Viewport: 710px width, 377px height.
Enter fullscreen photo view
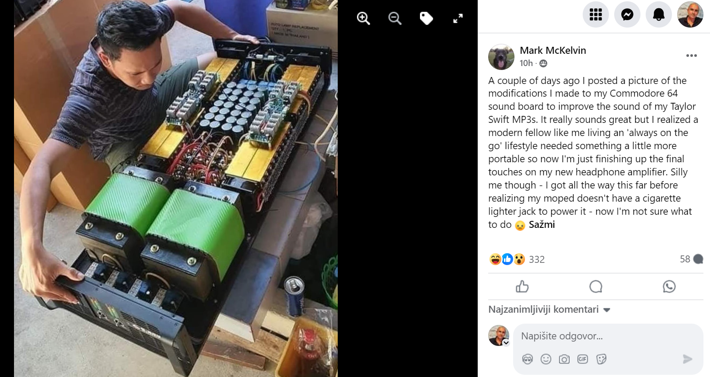458,18
